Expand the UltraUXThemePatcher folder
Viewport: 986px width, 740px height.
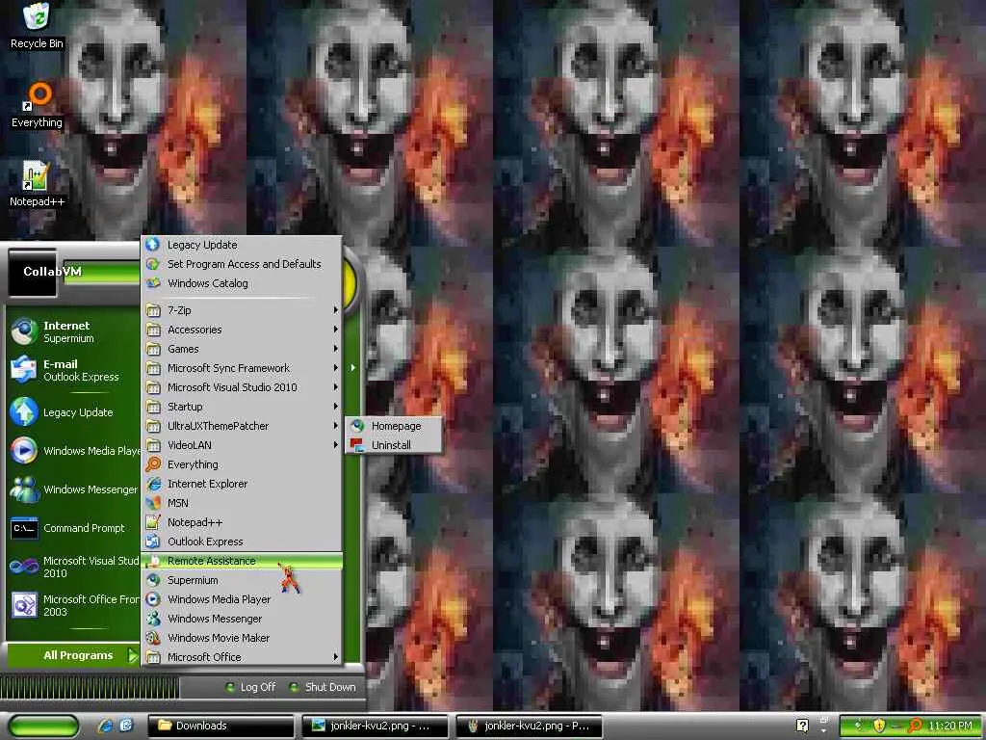click(x=242, y=426)
